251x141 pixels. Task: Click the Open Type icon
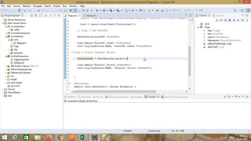point(140,11)
